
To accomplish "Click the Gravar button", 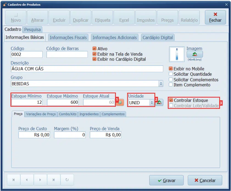I will 166,180.
